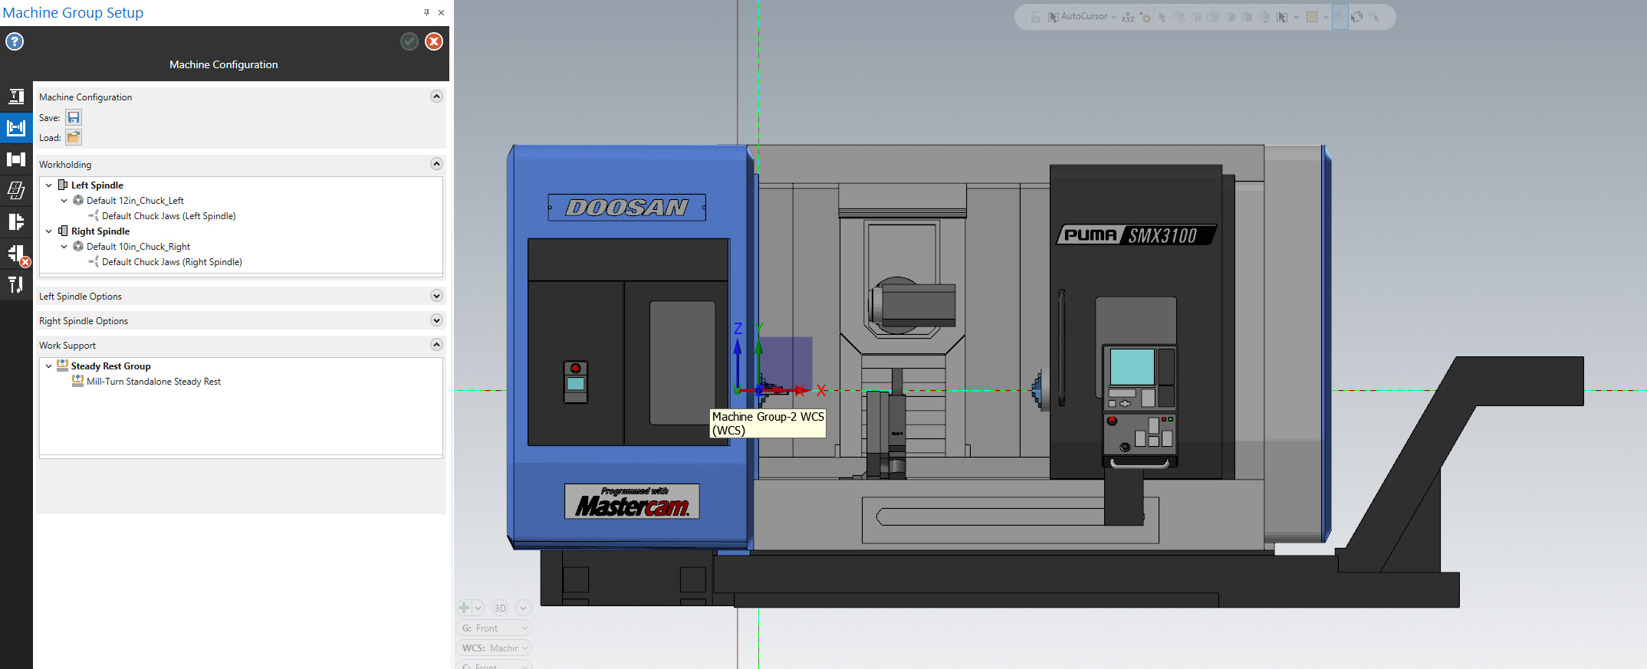This screenshot has width=1647, height=669.
Task: Click the Save machine configuration icon
Action: [74, 117]
